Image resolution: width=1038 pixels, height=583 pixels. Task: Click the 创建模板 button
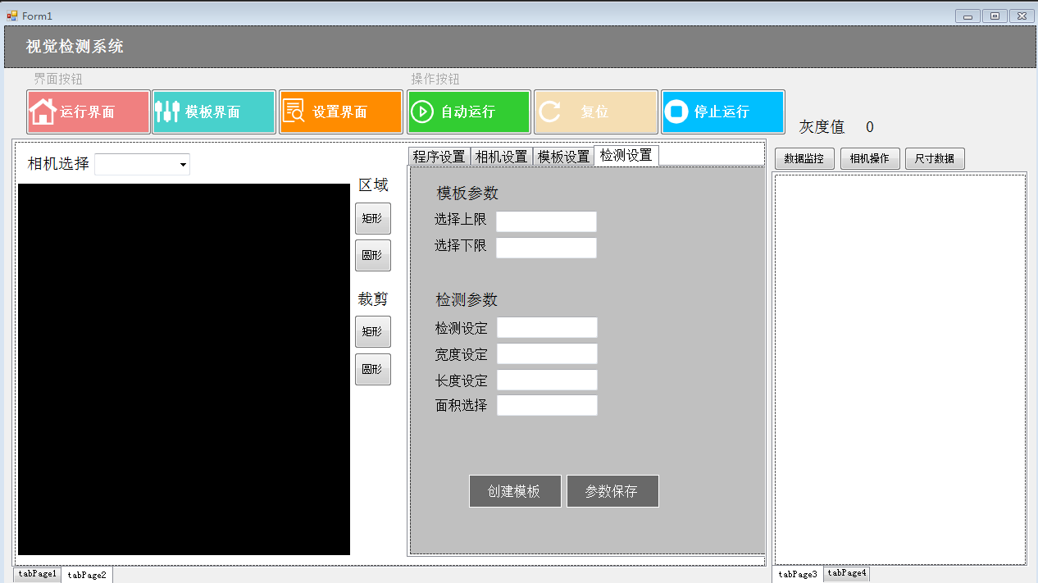[x=515, y=491]
